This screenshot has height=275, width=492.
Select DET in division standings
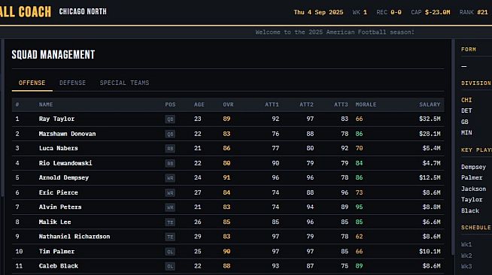click(x=466, y=110)
